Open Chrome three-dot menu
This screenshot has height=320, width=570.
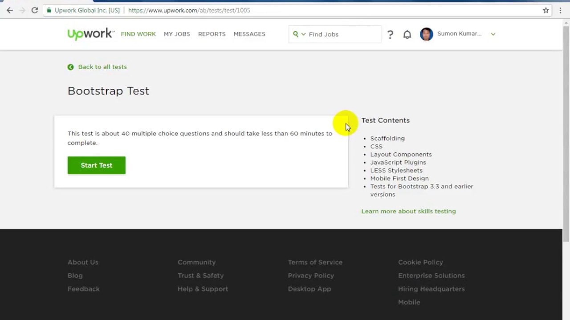click(560, 10)
